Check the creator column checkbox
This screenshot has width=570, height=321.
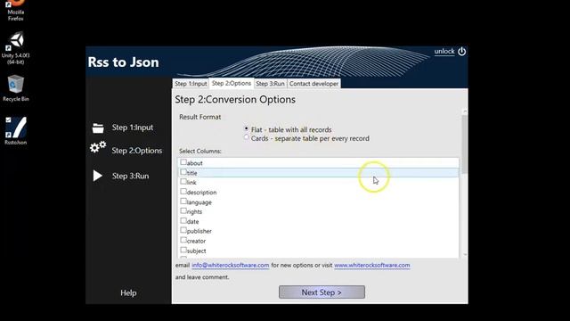click(183, 240)
